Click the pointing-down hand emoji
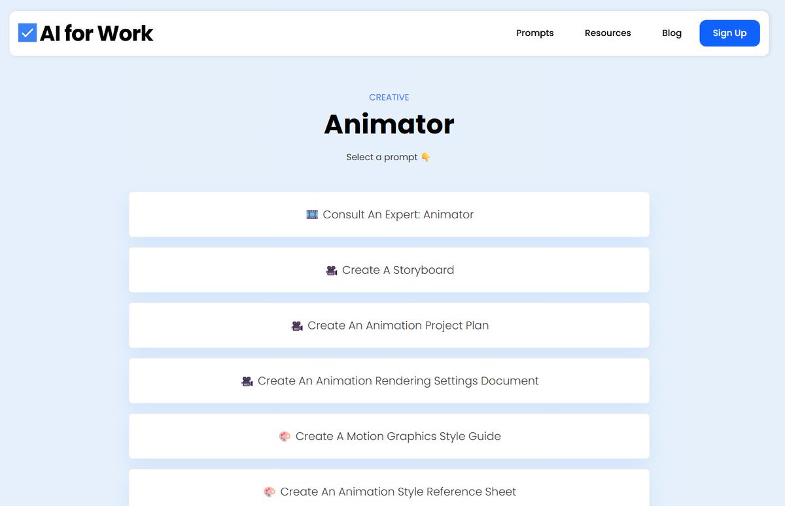The image size is (785, 506). pos(426,158)
